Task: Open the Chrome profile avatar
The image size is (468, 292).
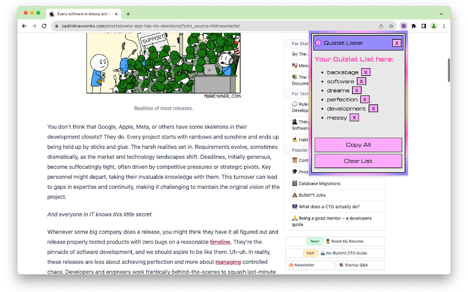Action: pyautogui.click(x=433, y=26)
